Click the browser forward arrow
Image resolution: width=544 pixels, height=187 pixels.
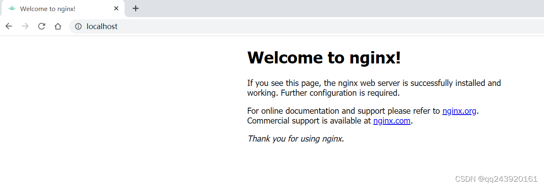pyautogui.click(x=25, y=26)
